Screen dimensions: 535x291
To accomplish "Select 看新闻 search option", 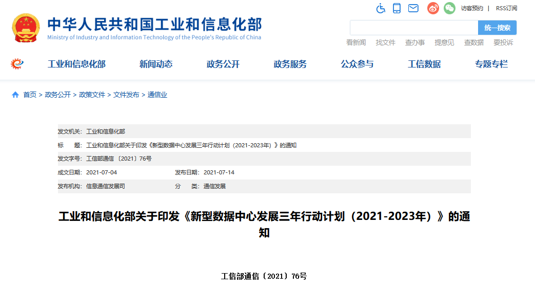I will tap(356, 42).
